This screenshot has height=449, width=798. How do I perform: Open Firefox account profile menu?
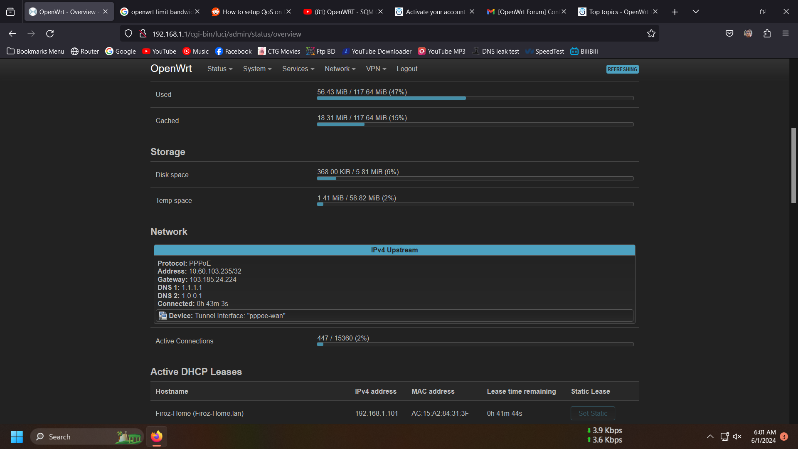point(748,34)
